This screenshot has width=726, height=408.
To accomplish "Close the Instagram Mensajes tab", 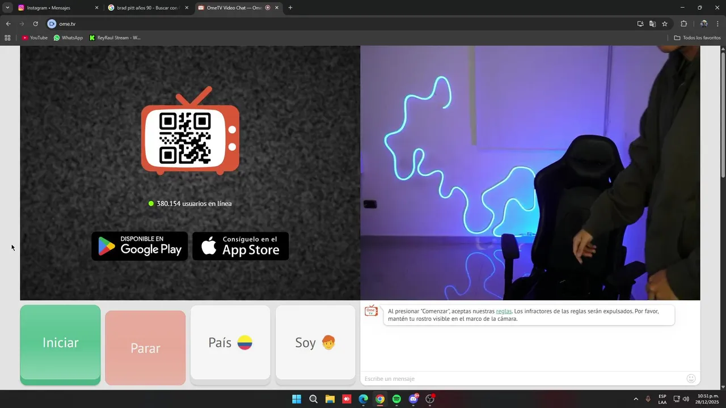I will pos(96,8).
